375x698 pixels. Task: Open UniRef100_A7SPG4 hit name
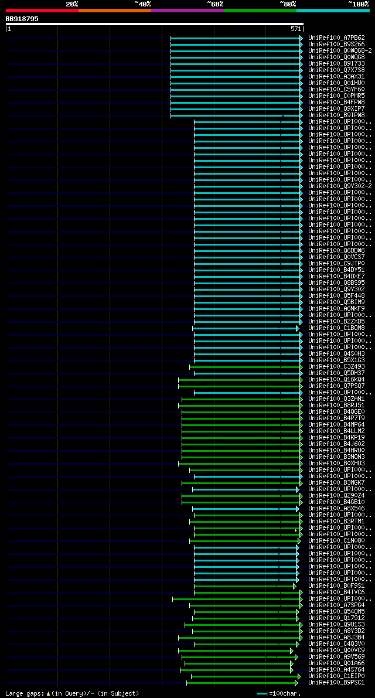pos(336,605)
